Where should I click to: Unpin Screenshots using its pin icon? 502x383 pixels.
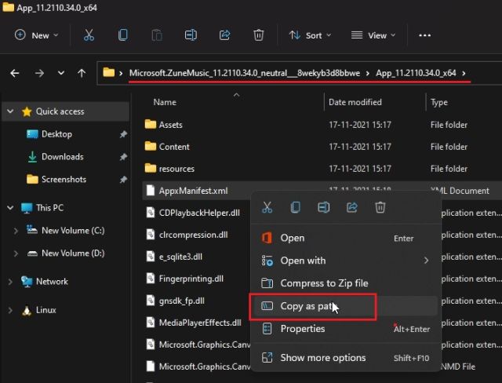point(123,179)
